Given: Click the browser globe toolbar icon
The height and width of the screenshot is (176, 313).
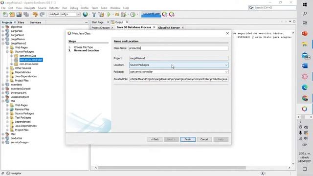Looking at the screenshot, I should point(85,14).
